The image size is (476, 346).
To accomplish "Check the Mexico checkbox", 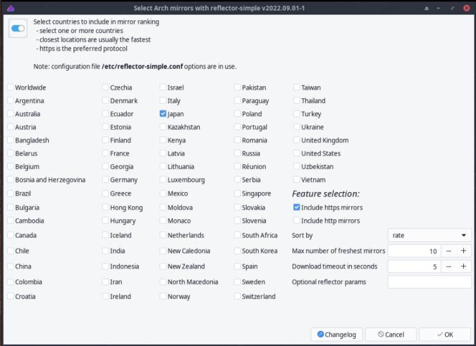I will (163, 193).
